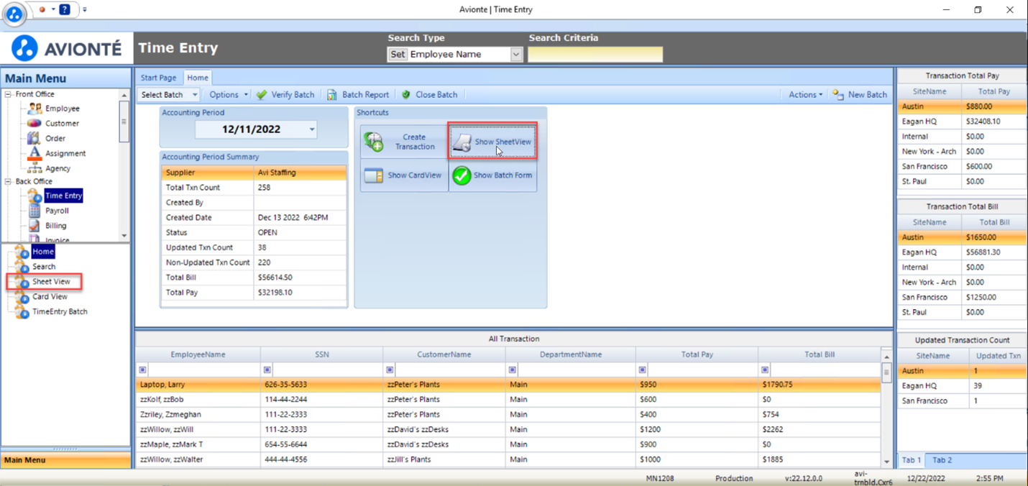The height and width of the screenshot is (486, 1028).
Task: Open Search in the lower navigation tree
Action: click(44, 267)
